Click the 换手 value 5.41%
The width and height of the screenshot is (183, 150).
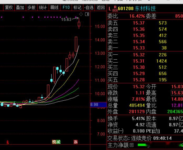tap(138, 119)
